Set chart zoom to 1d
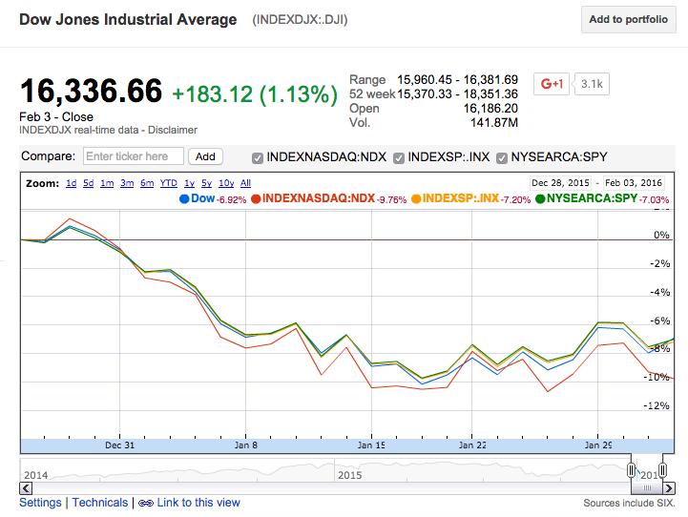The width and height of the screenshot is (688, 517). 71,183
